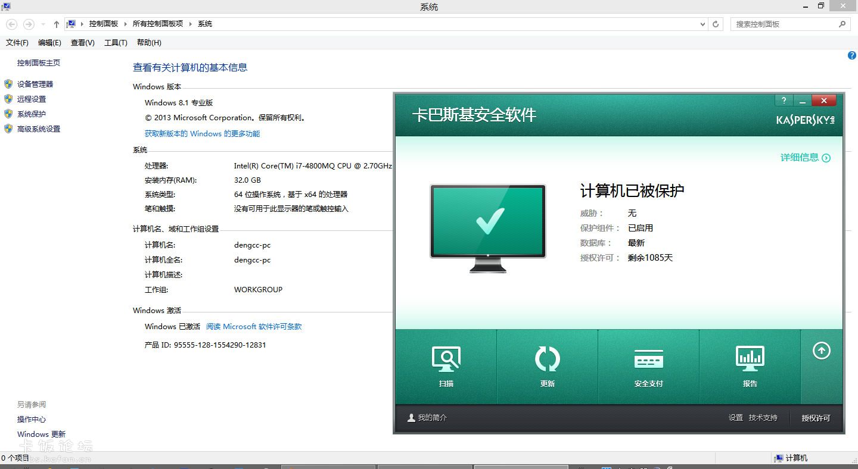
Task: Click the Back navigation arrow
Action: [12, 24]
